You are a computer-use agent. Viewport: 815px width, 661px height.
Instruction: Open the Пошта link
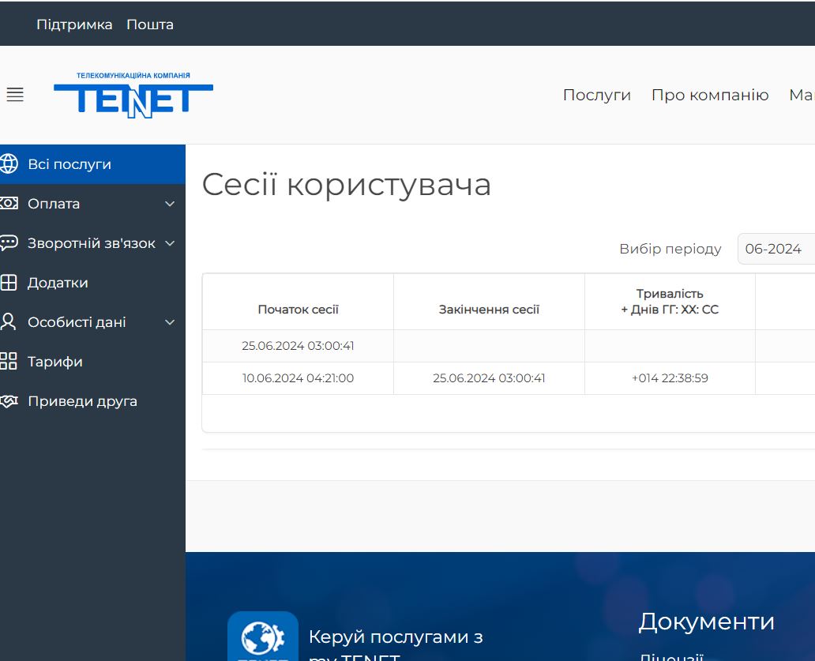tap(150, 24)
